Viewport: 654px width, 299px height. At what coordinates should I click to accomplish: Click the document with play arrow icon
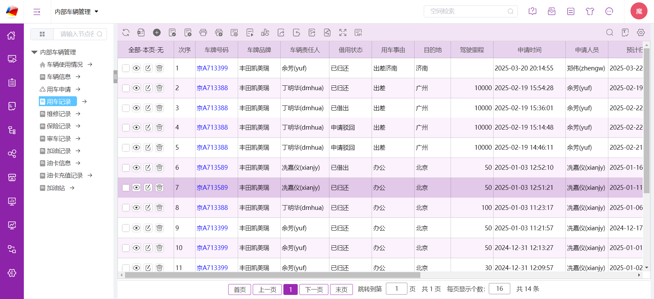[250, 33]
